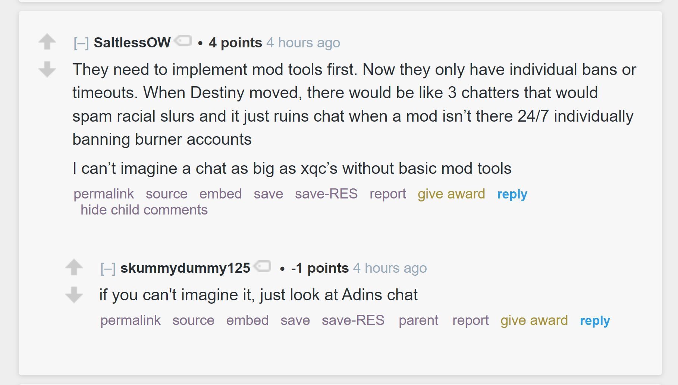Go to parent of skummydummy125's reply

pyautogui.click(x=418, y=320)
